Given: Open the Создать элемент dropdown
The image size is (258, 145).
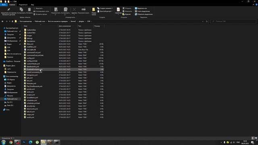Looking at the screenshot, I should 105,8.
